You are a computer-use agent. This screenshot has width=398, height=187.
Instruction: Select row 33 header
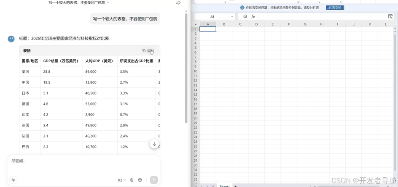(196, 179)
